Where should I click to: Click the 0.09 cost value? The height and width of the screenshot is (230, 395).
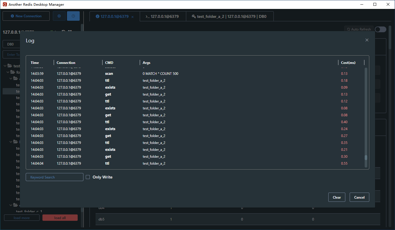tap(344, 88)
